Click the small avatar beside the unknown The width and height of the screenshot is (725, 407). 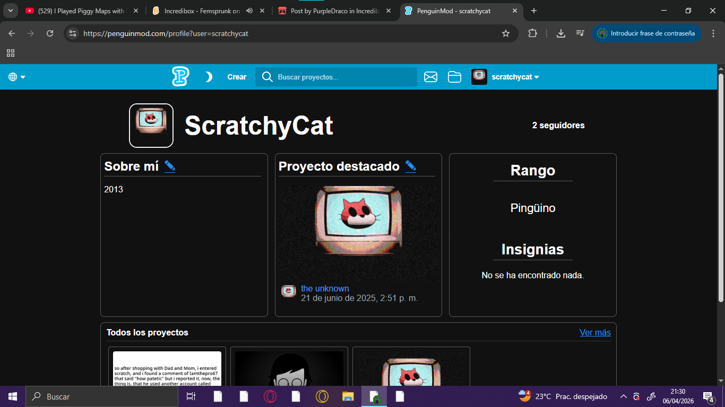tap(289, 291)
